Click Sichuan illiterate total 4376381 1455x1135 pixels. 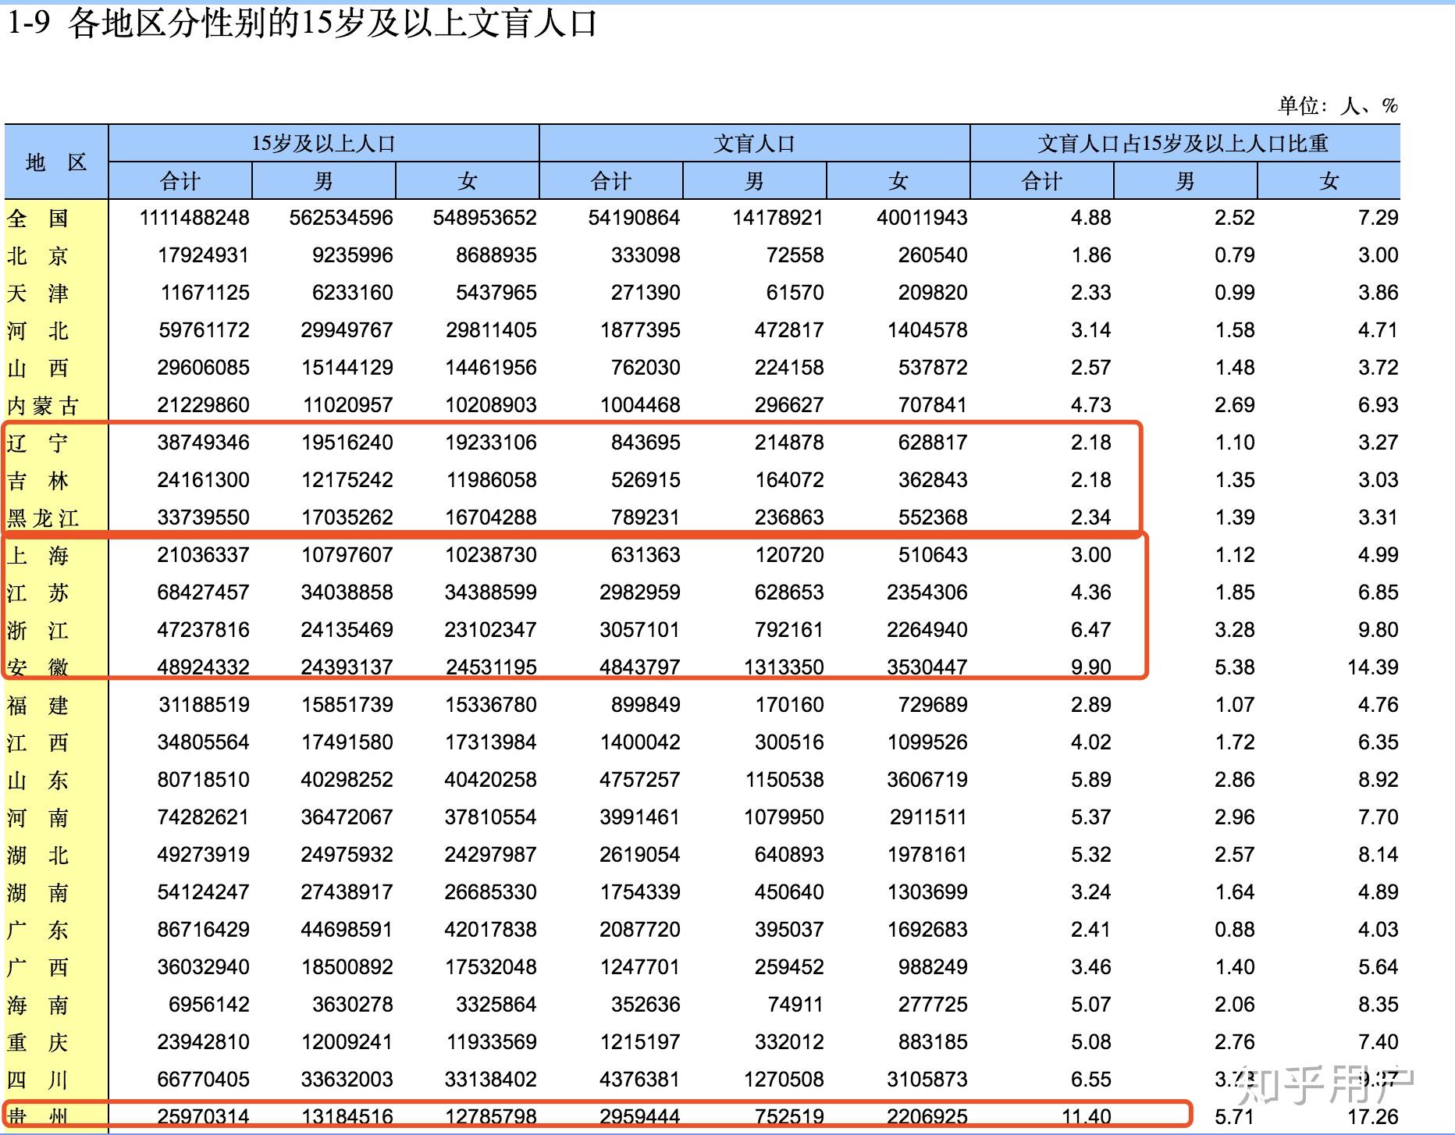tap(639, 1080)
